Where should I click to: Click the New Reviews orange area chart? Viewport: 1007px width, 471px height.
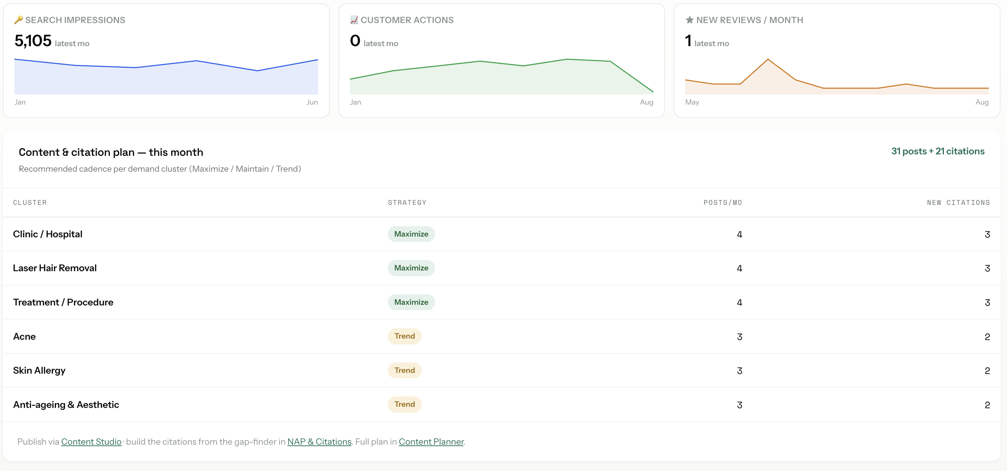point(837,76)
